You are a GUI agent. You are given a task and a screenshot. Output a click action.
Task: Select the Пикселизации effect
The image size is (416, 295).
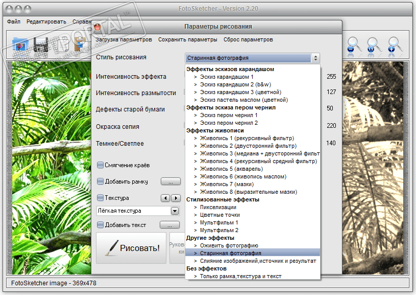253,207
